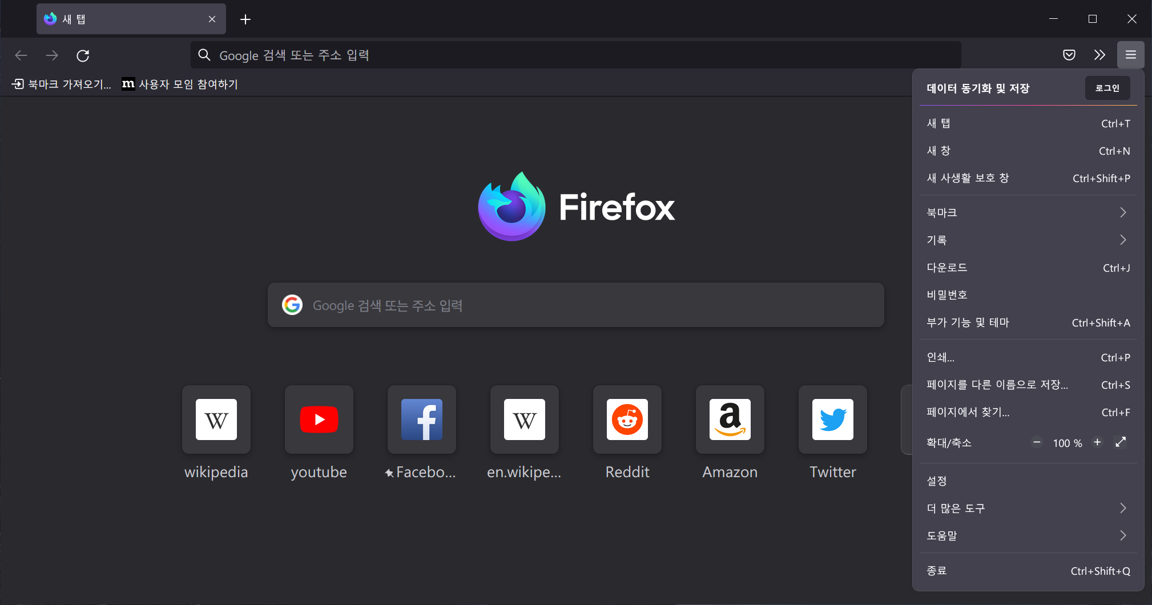Select 종료 to quit Firefox
The width and height of the screenshot is (1152, 605).
(1028, 571)
